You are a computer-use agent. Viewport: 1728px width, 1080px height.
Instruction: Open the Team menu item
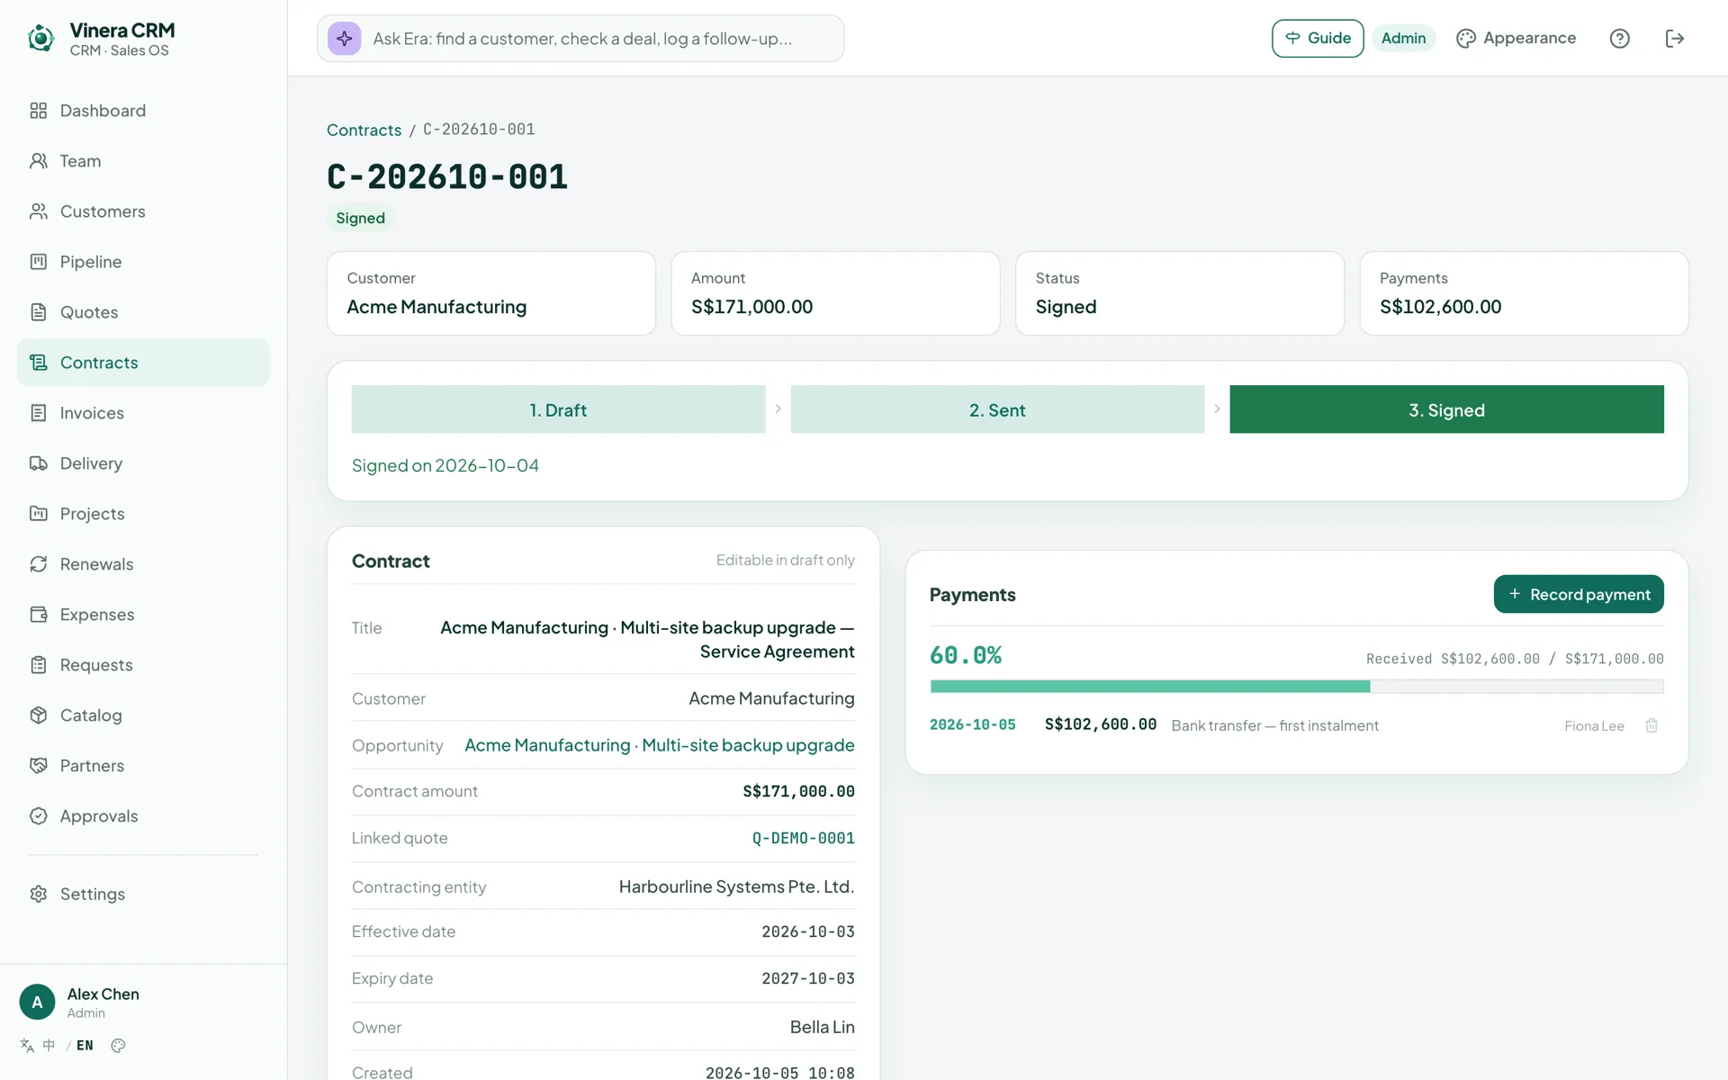143,161
